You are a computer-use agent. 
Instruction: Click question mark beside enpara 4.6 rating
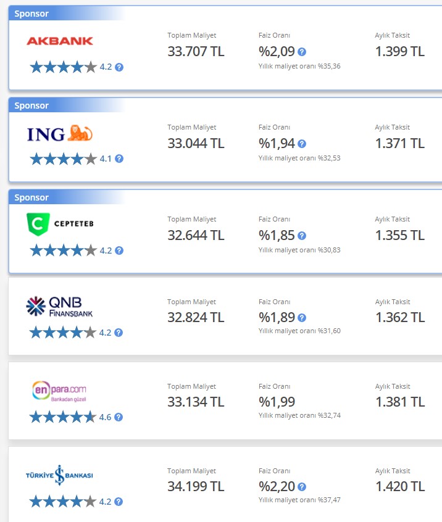click(119, 417)
